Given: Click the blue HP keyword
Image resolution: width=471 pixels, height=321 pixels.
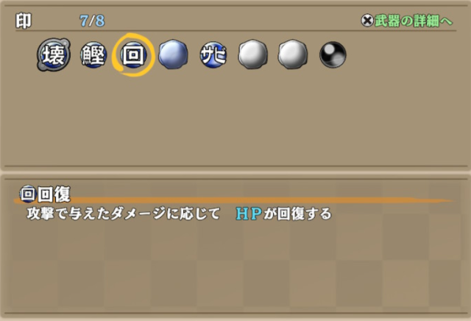Looking at the screenshot, I should click(249, 214).
